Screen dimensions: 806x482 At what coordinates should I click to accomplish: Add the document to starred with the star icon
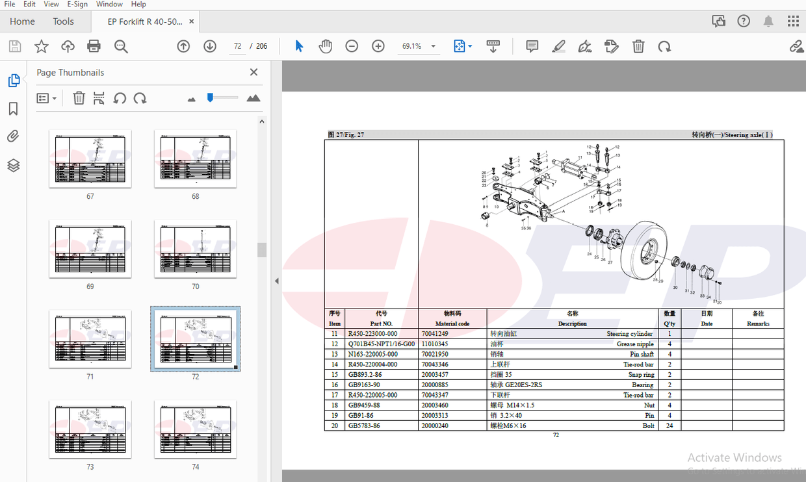[41, 46]
